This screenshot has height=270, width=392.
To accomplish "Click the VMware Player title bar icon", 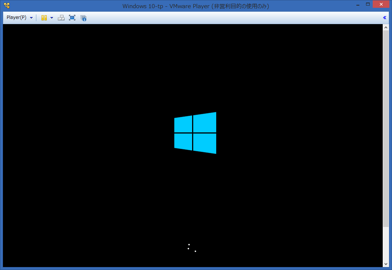I will click(x=7, y=5).
